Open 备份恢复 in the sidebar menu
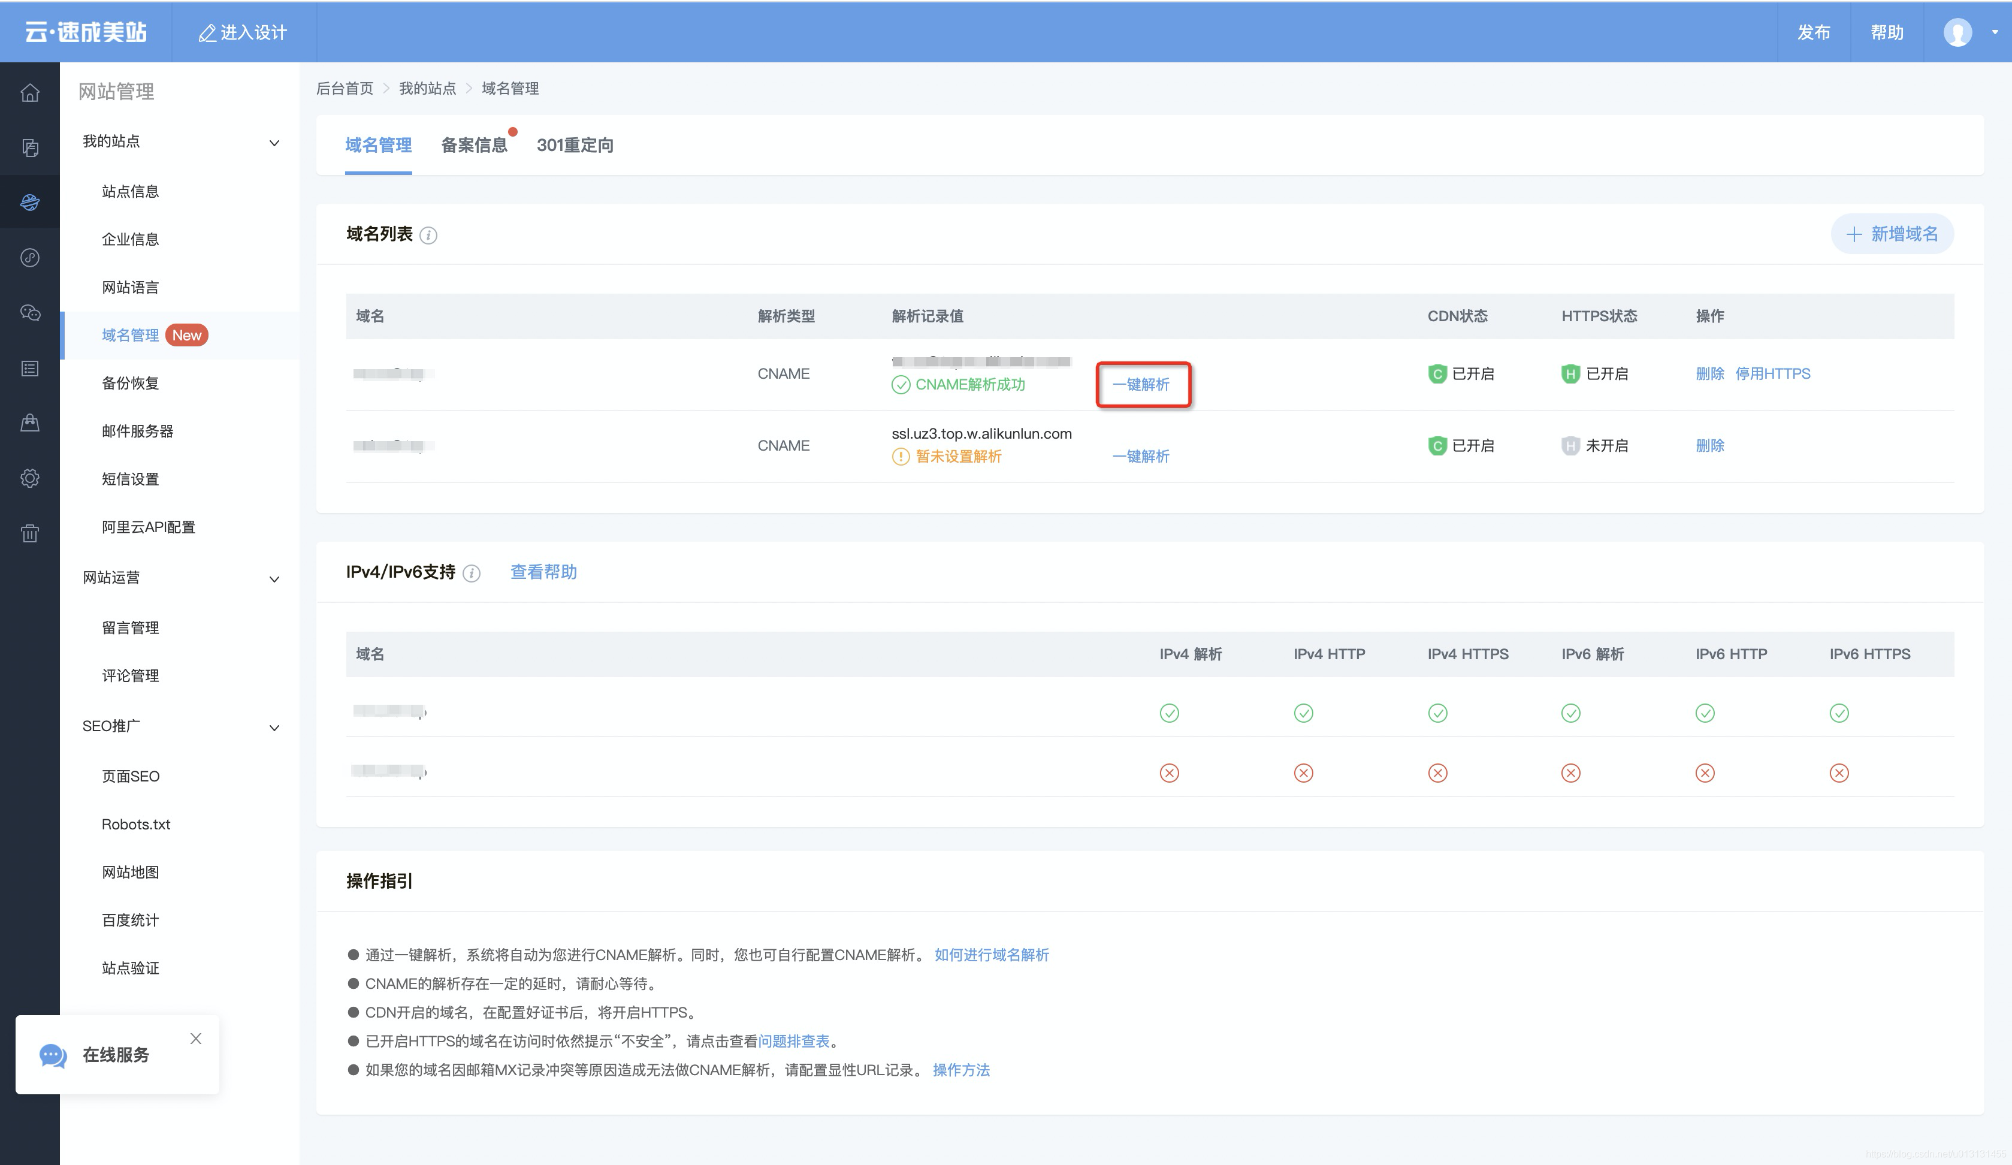 (x=130, y=384)
